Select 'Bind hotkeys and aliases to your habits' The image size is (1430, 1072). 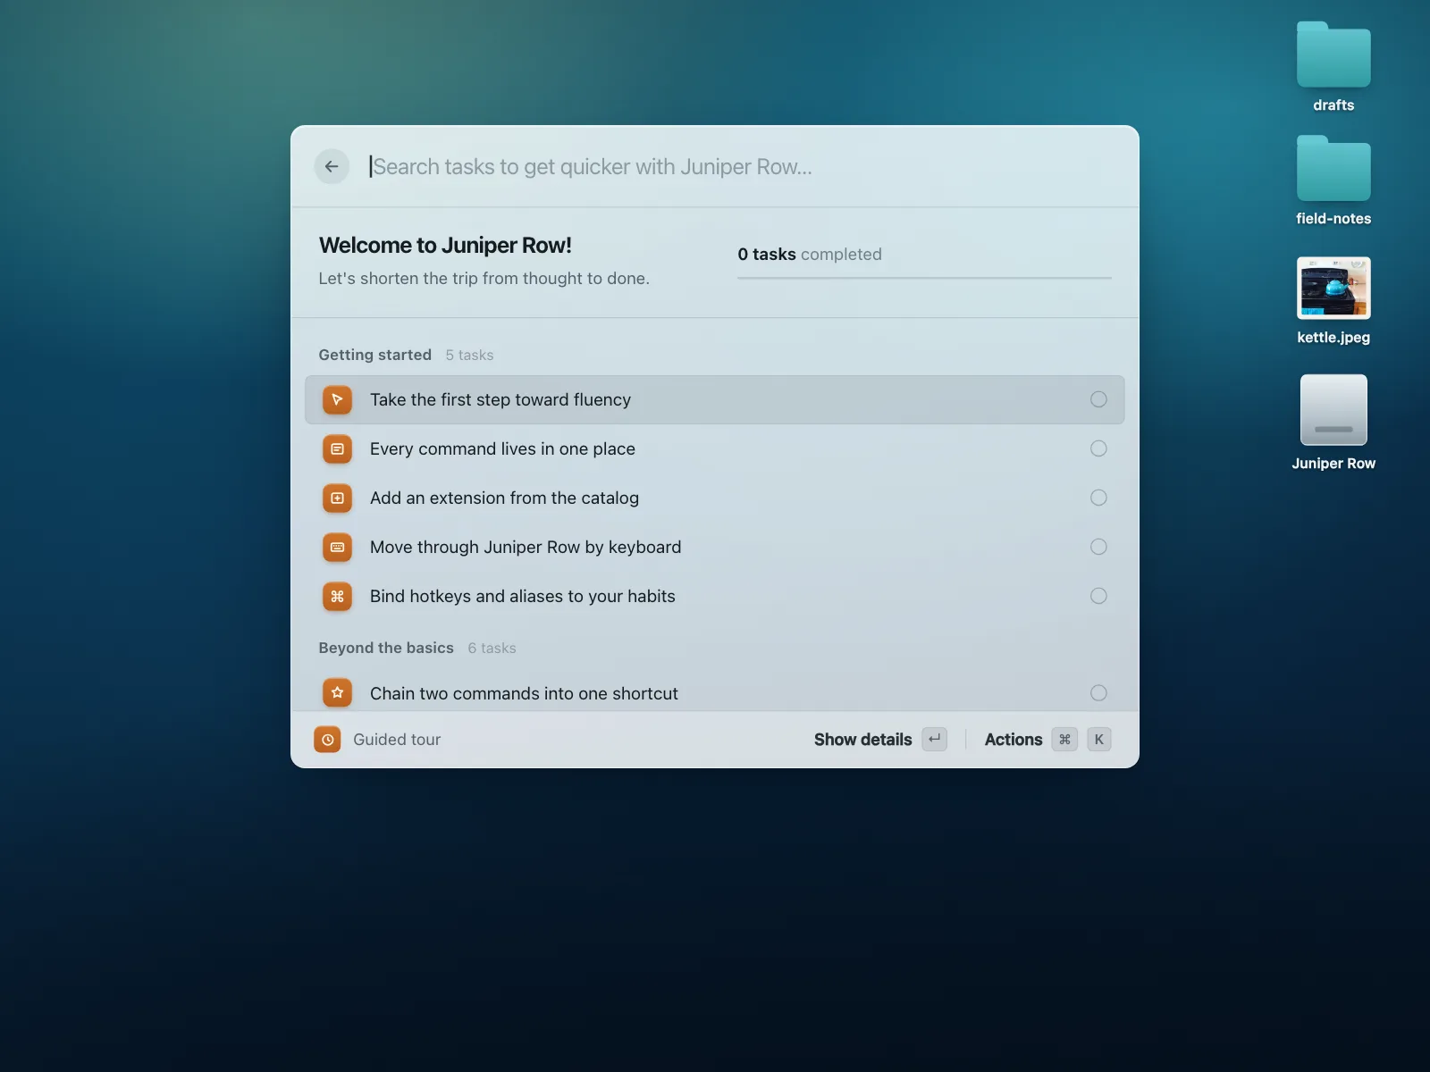pos(714,597)
